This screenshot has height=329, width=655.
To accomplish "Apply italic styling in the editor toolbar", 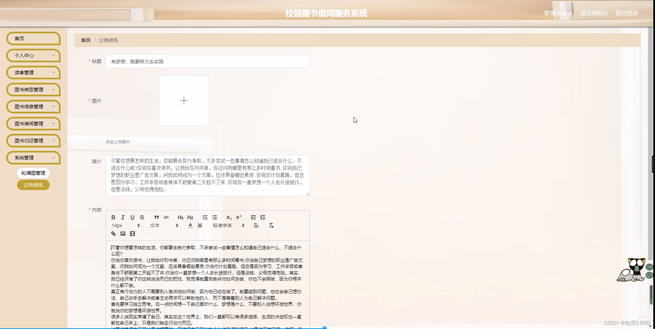I will click(x=123, y=217).
